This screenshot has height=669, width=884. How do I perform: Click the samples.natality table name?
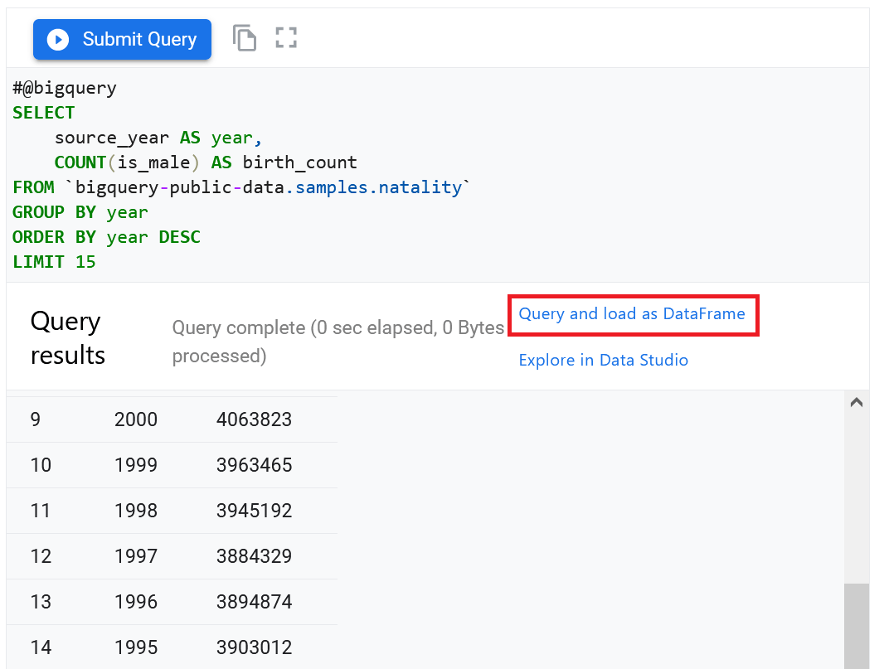coord(378,187)
